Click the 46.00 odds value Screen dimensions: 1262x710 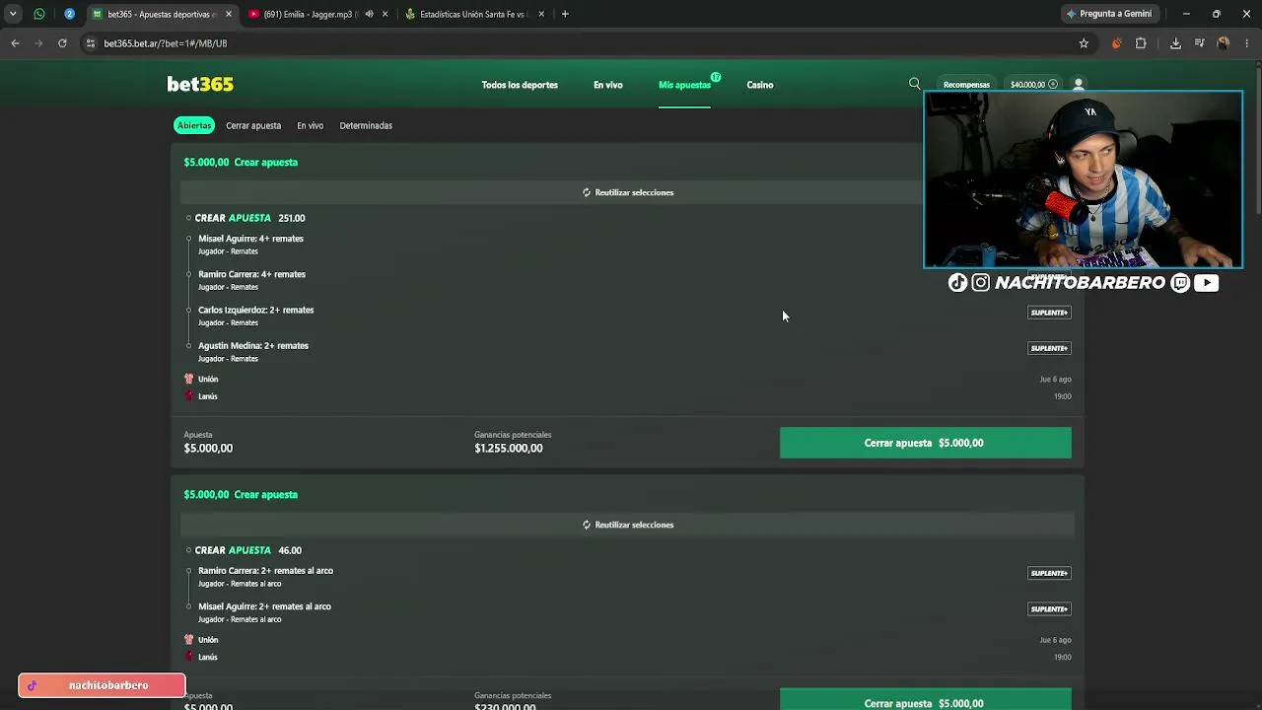click(290, 550)
